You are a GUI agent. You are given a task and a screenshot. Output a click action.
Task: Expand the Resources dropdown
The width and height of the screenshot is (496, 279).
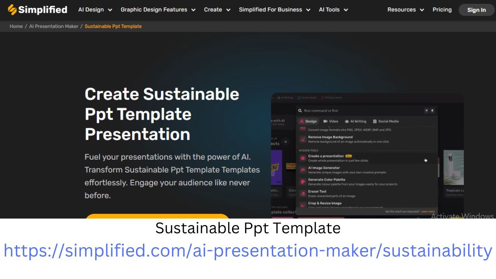pos(405,10)
